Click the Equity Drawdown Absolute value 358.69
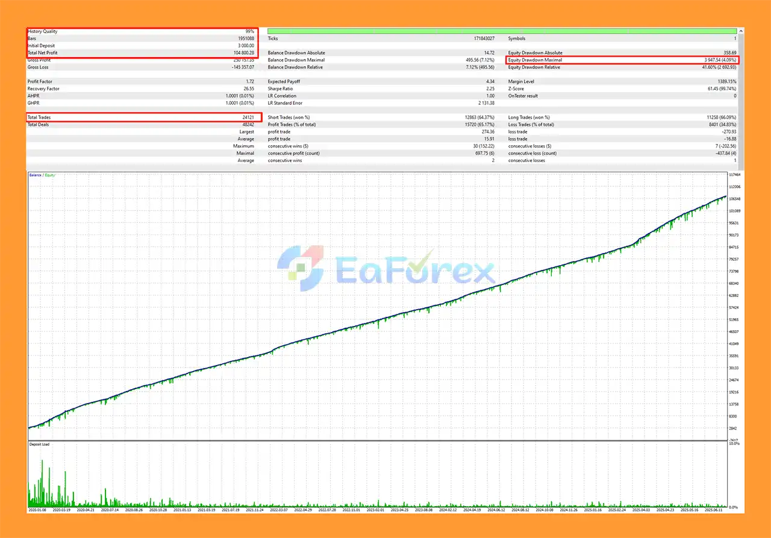The width and height of the screenshot is (771, 538). [x=729, y=53]
